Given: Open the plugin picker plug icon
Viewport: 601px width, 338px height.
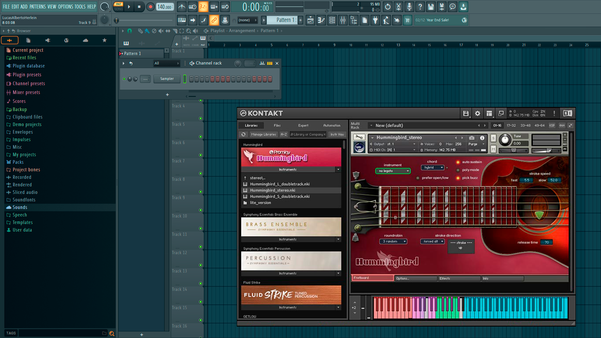Looking at the screenshot, I should pos(375,20).
